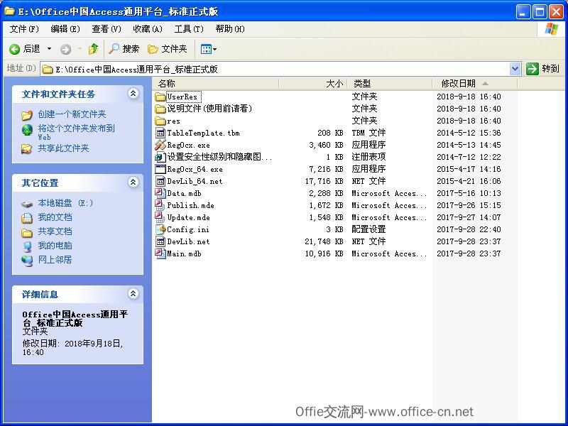Open the 我的文档 link
The height and width of the screenshot is (426, 568).
tap(55, 217)
